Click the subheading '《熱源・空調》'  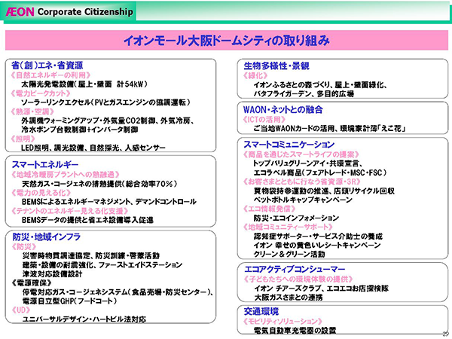click(x=32, y=111)
